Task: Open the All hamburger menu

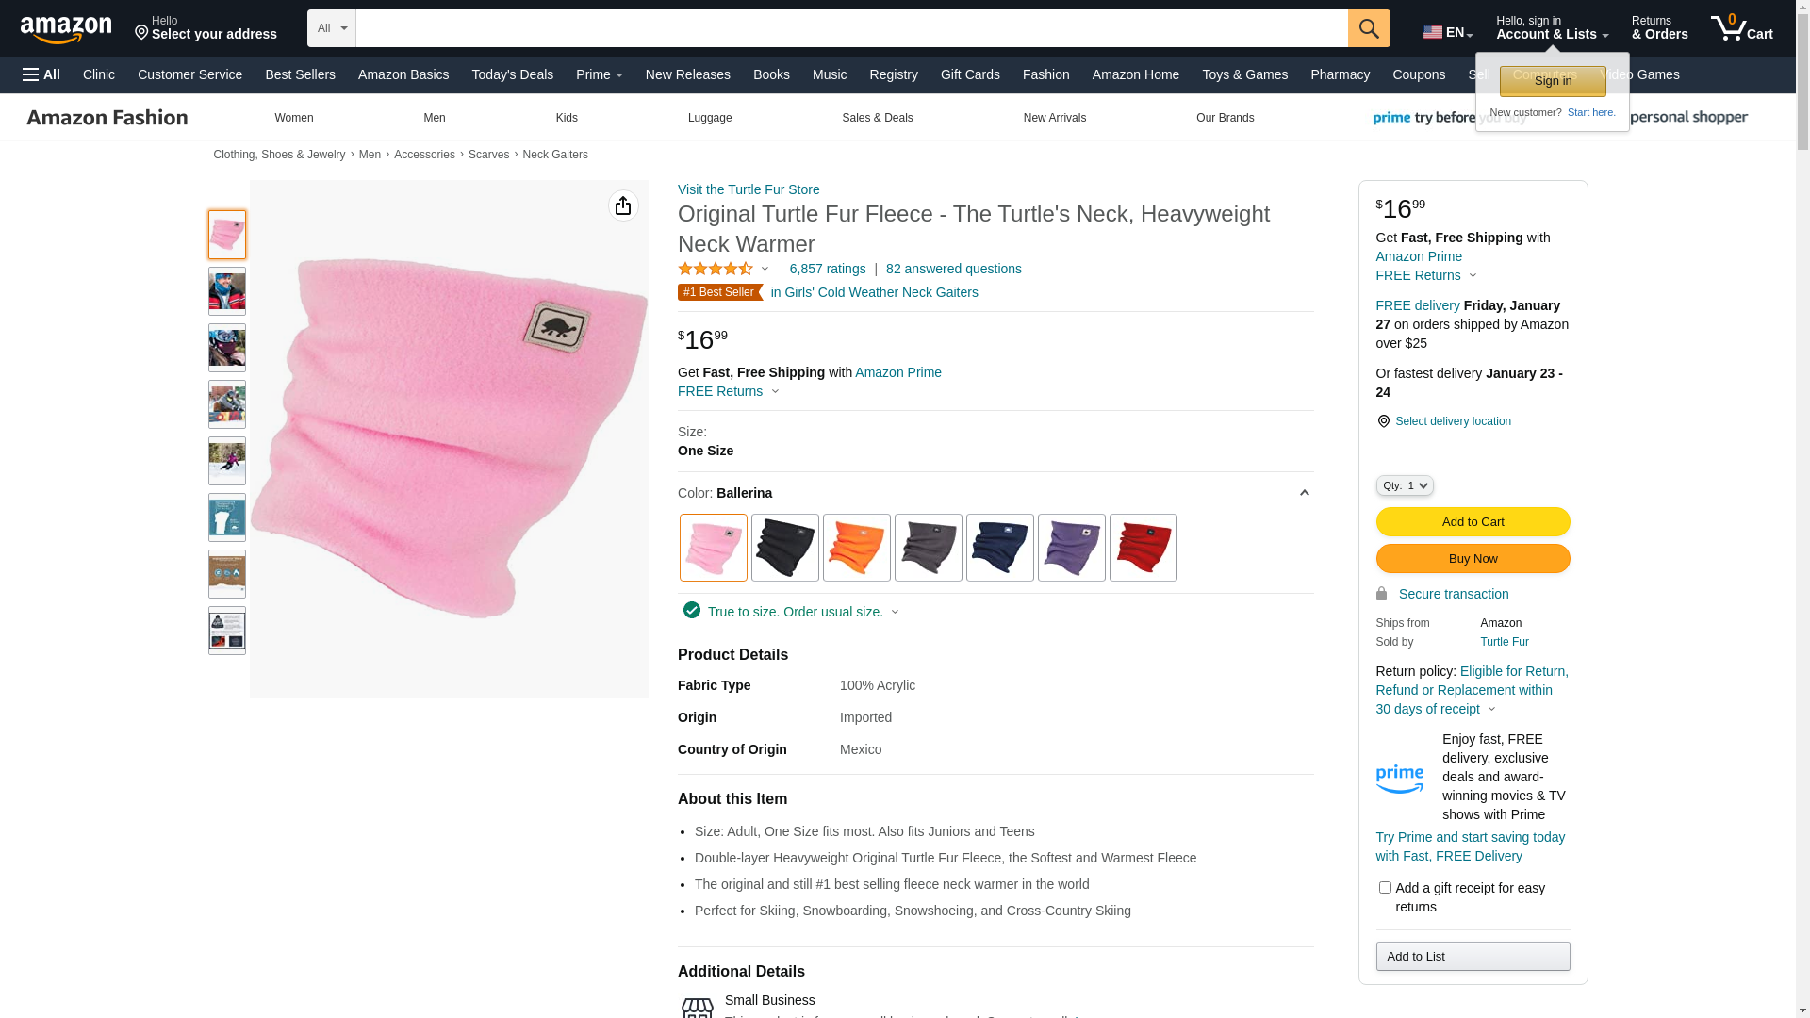Action: click(41, 74)
